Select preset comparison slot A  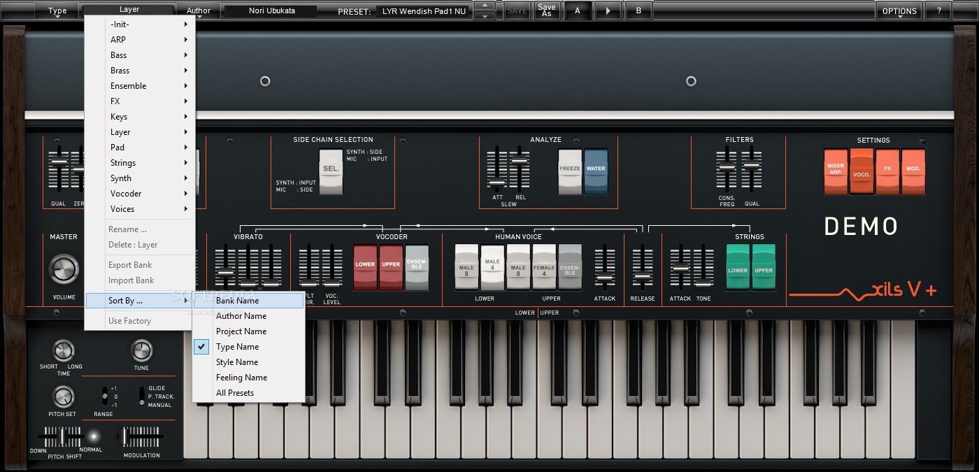[x=577, y=11]
